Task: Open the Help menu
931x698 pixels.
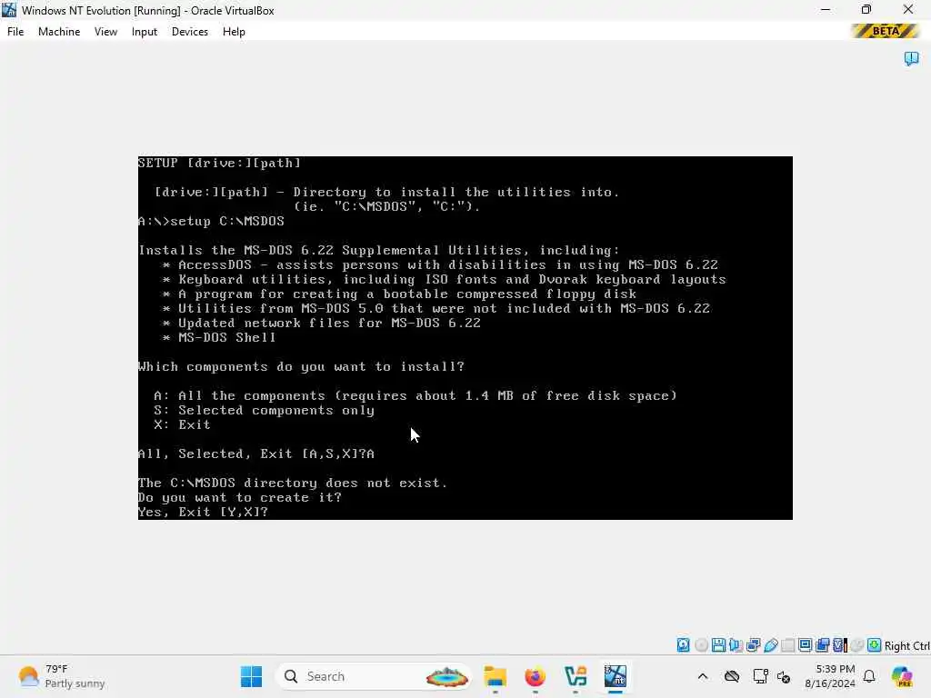Action: pos(234,32)
